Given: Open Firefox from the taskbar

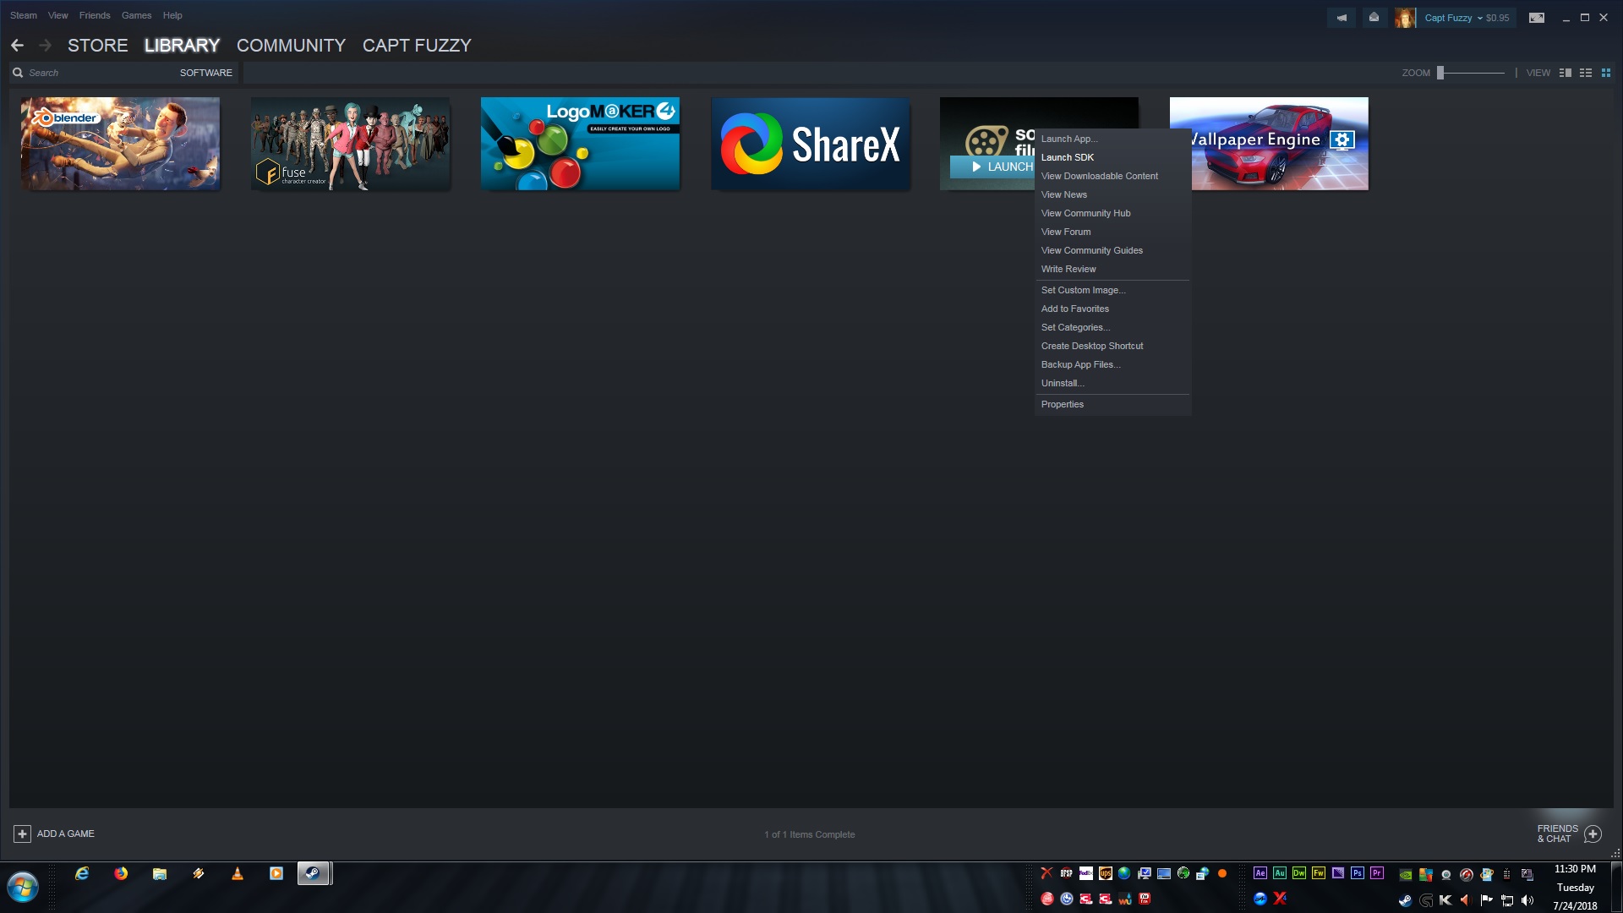Looking at the screenshot, I should 121,873.
